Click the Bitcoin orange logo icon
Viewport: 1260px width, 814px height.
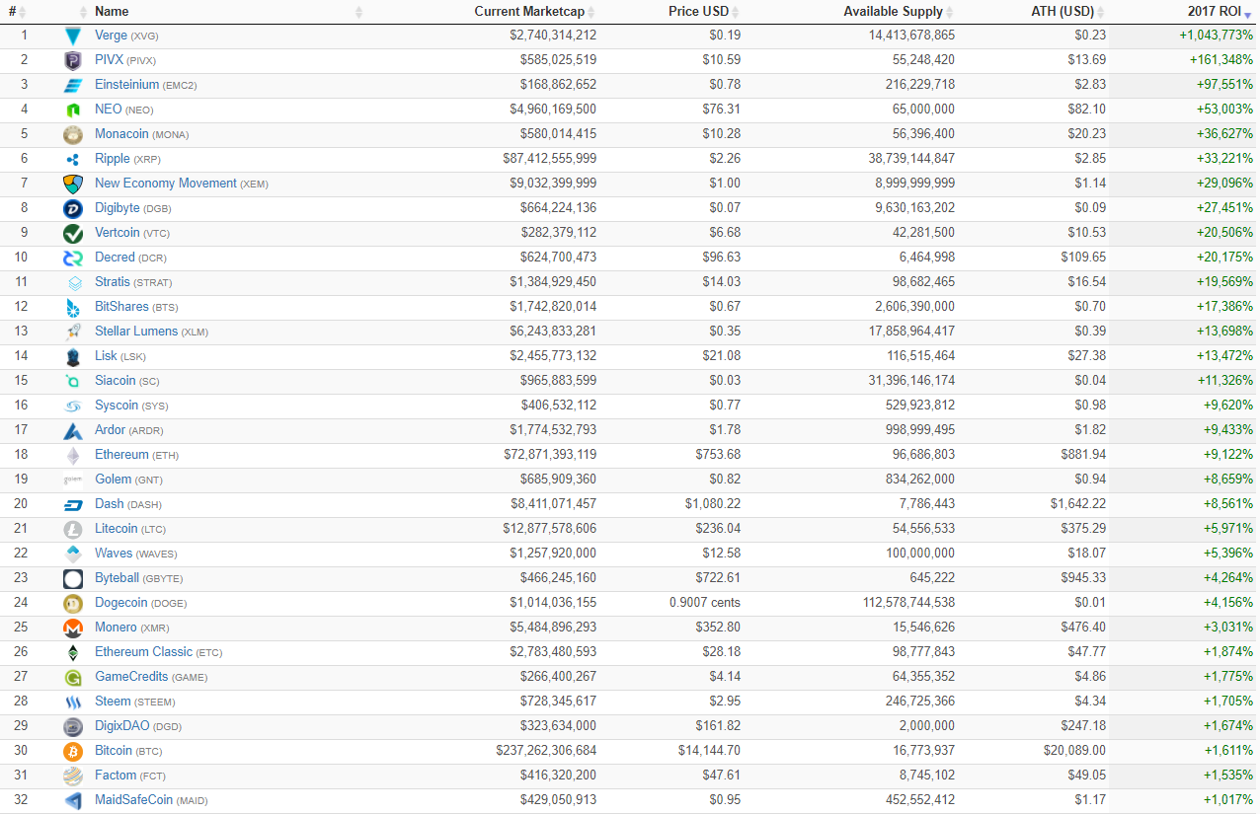pos(73,751)
